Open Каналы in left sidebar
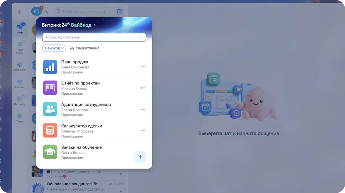Image resolution: width=345 pixels, height=193 pixels. [20, 84]
